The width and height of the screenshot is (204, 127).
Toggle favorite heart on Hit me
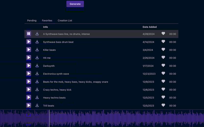(163, 57)
